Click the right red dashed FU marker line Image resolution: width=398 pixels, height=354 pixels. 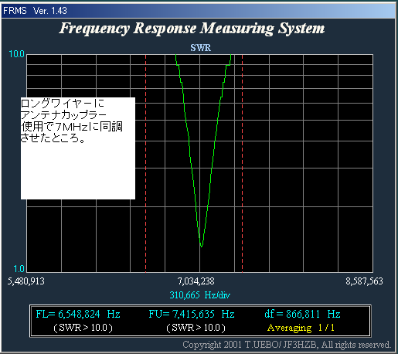242,163
